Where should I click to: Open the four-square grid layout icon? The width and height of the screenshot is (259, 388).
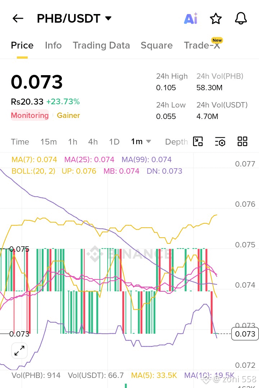tap(242, 142)
